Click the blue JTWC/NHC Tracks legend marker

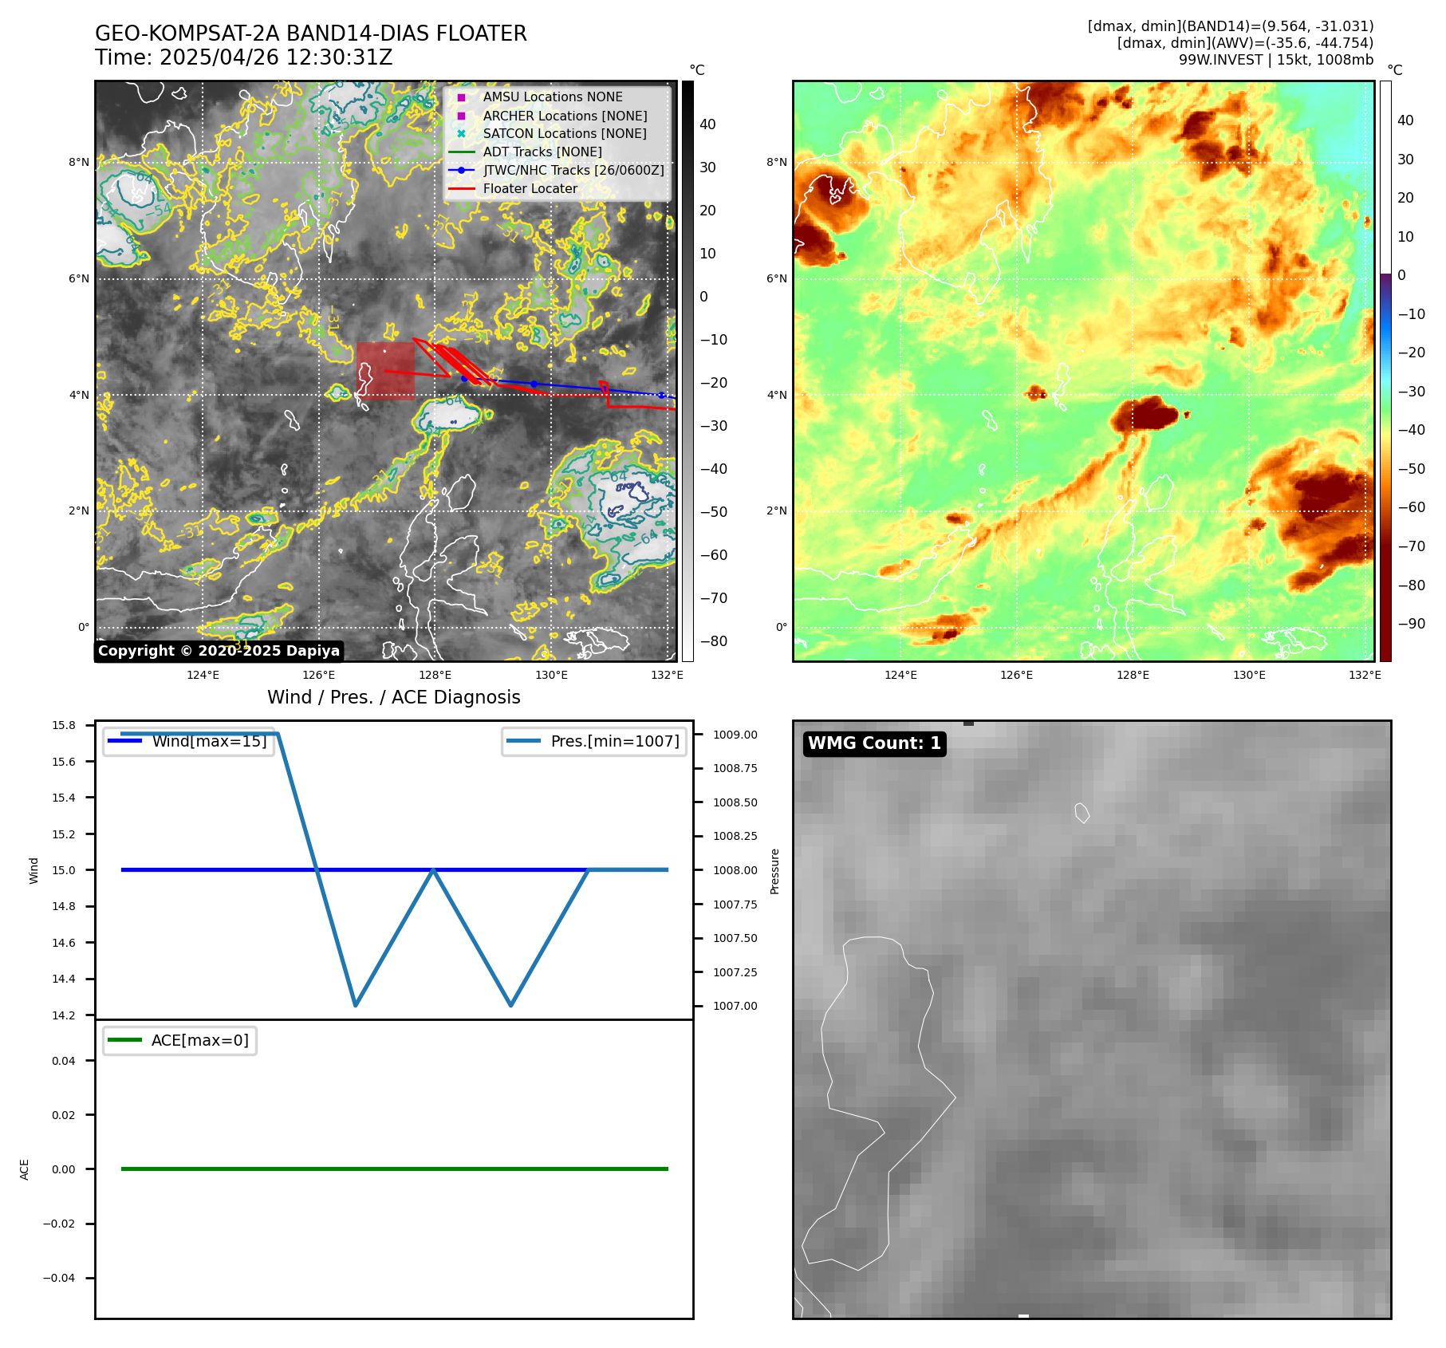(461, 170)
